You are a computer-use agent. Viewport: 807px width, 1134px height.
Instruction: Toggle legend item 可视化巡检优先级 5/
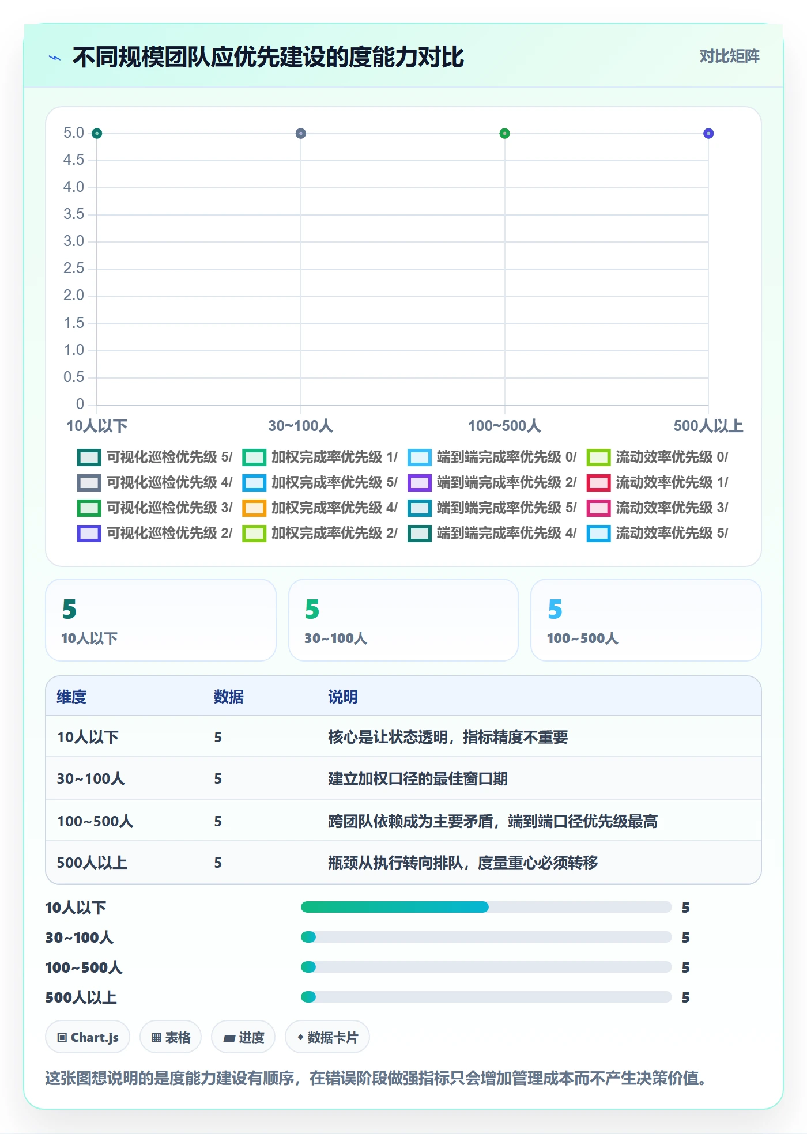click(154, 457)
